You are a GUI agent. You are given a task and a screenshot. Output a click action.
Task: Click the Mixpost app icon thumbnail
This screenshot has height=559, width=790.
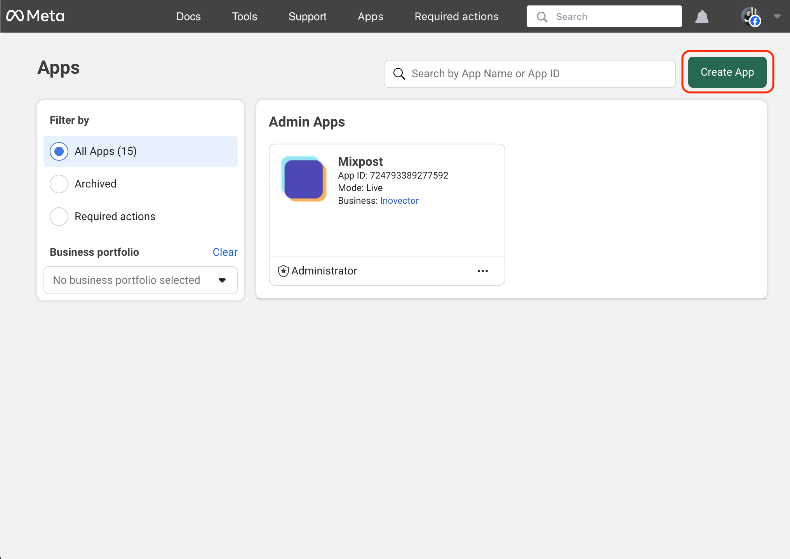click(304, 179)
